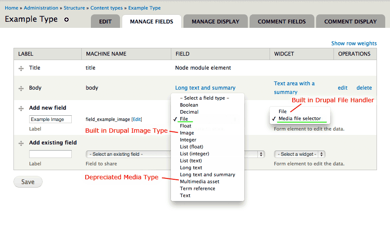This screenshot has width=390, height=235.
Task: Click the Add existing field drag handle
Action: 21,143
